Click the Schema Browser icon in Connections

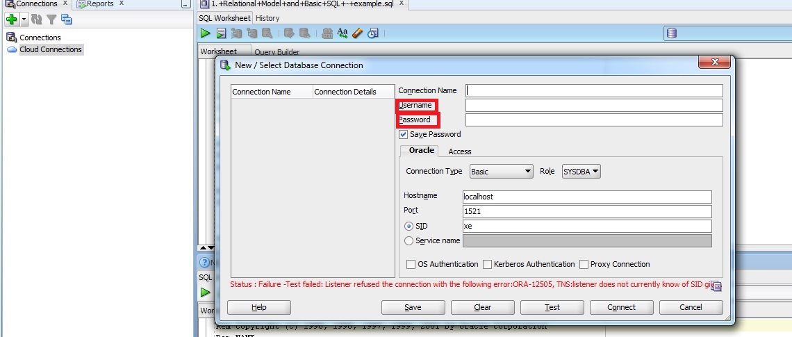(67, 19)
